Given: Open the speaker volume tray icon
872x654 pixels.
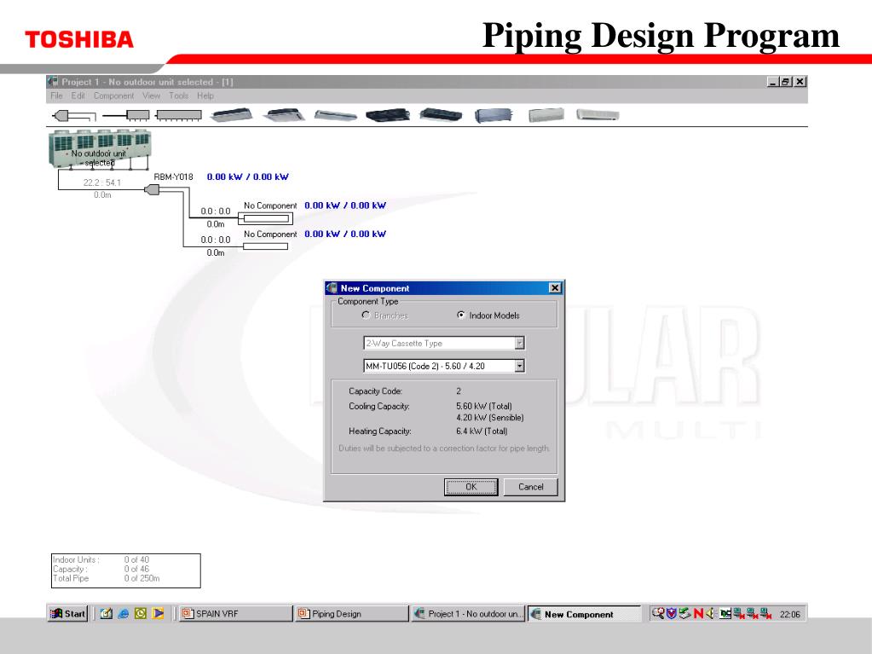Looking at the screenshot, I should pos(709,613).
